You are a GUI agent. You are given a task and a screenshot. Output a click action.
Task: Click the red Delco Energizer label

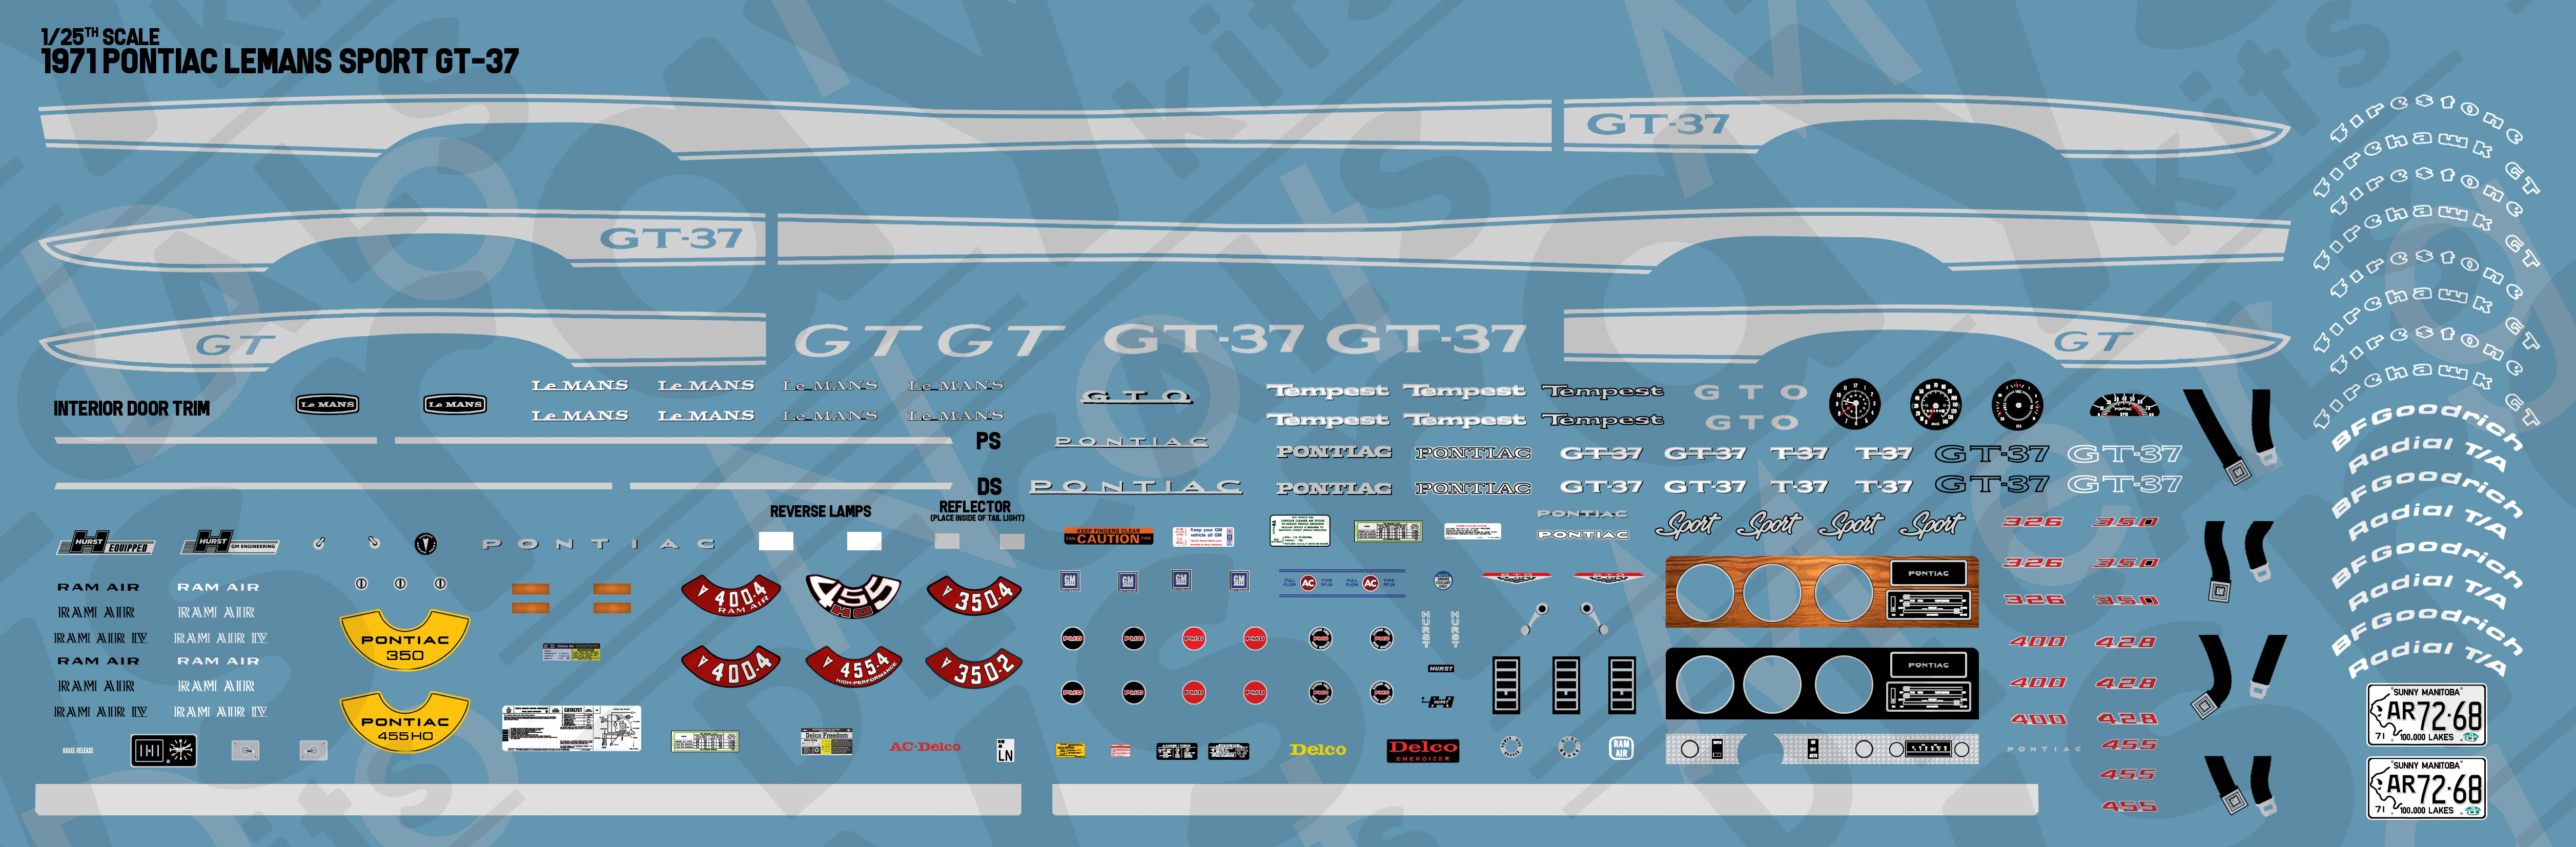point(1422,750)
